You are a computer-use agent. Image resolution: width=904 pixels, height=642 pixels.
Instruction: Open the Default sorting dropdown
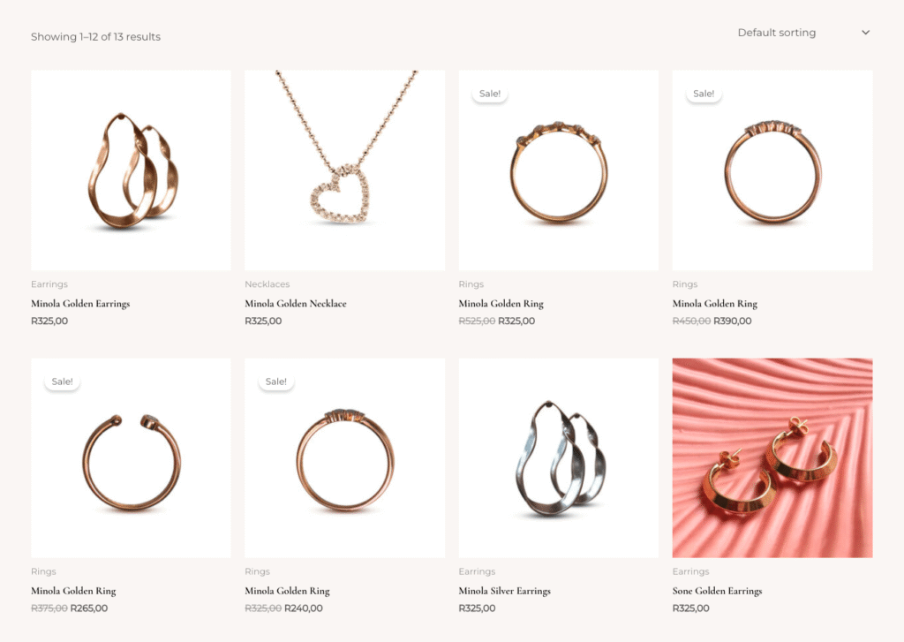(803, 33)
